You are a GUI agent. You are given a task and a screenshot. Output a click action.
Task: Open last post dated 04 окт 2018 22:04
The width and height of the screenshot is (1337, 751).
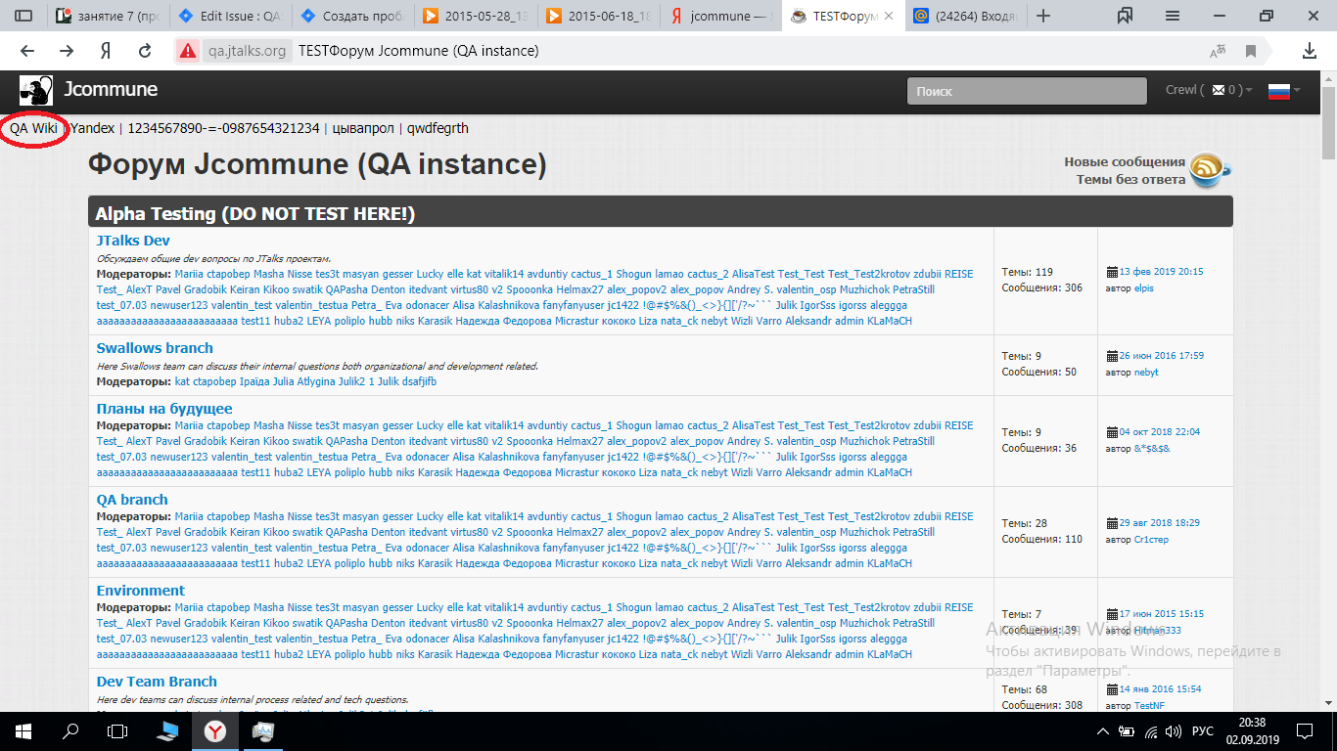(1159, 432)
